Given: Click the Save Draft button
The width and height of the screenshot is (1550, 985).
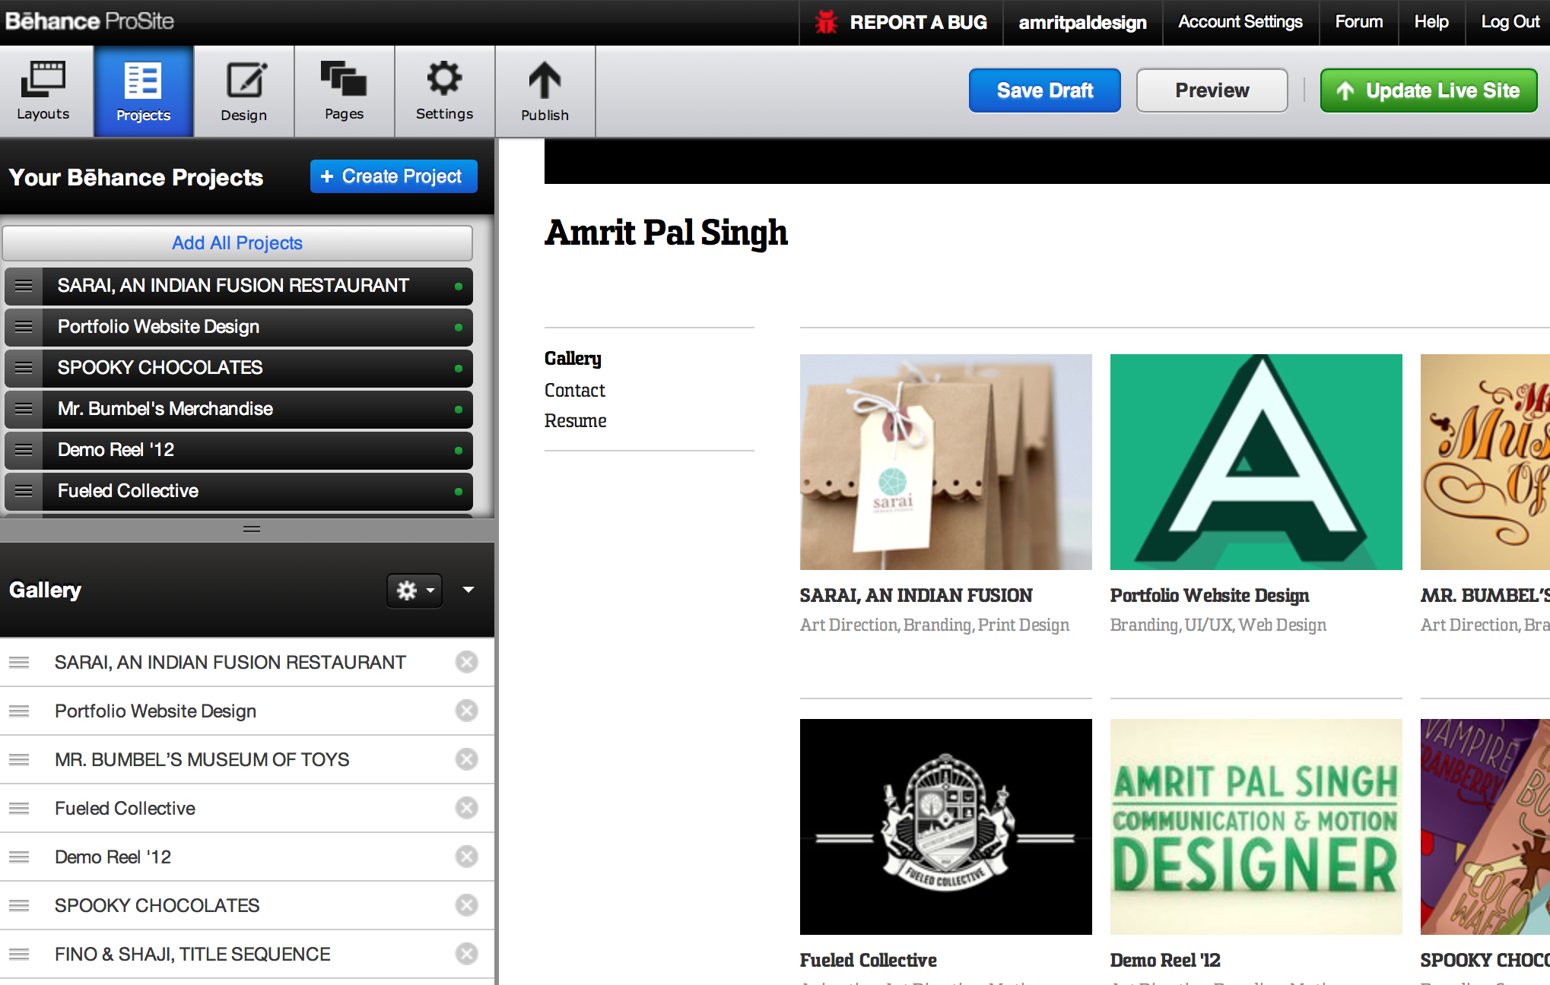Looking at the screenshot, I should point(1044,90).
